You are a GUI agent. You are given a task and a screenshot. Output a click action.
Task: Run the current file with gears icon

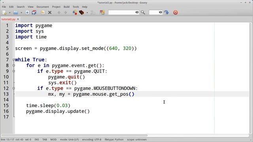tap(93, 12)
